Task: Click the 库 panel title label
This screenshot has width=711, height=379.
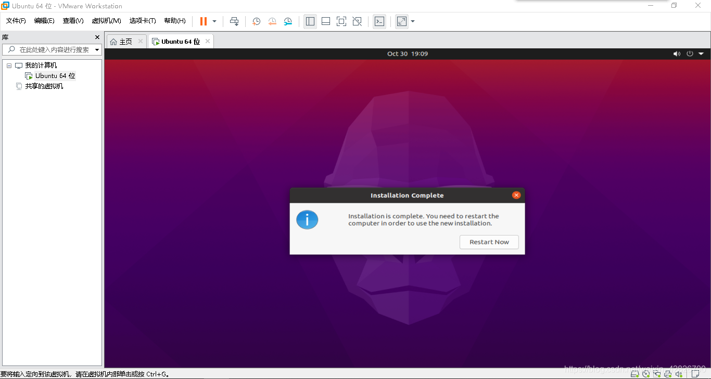Action: (x=5, y=37)
